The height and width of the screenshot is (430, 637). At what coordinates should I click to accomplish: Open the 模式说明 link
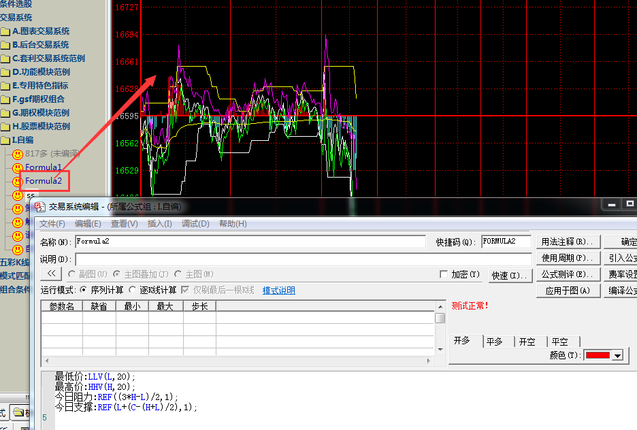tap(279, 291)
